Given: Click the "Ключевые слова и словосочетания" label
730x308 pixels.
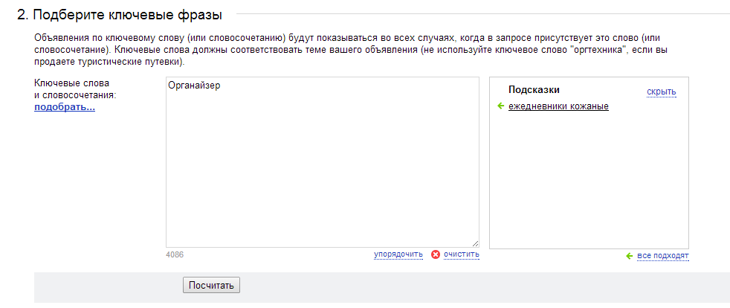Looking at the screenshot, I should click(75, 89).
